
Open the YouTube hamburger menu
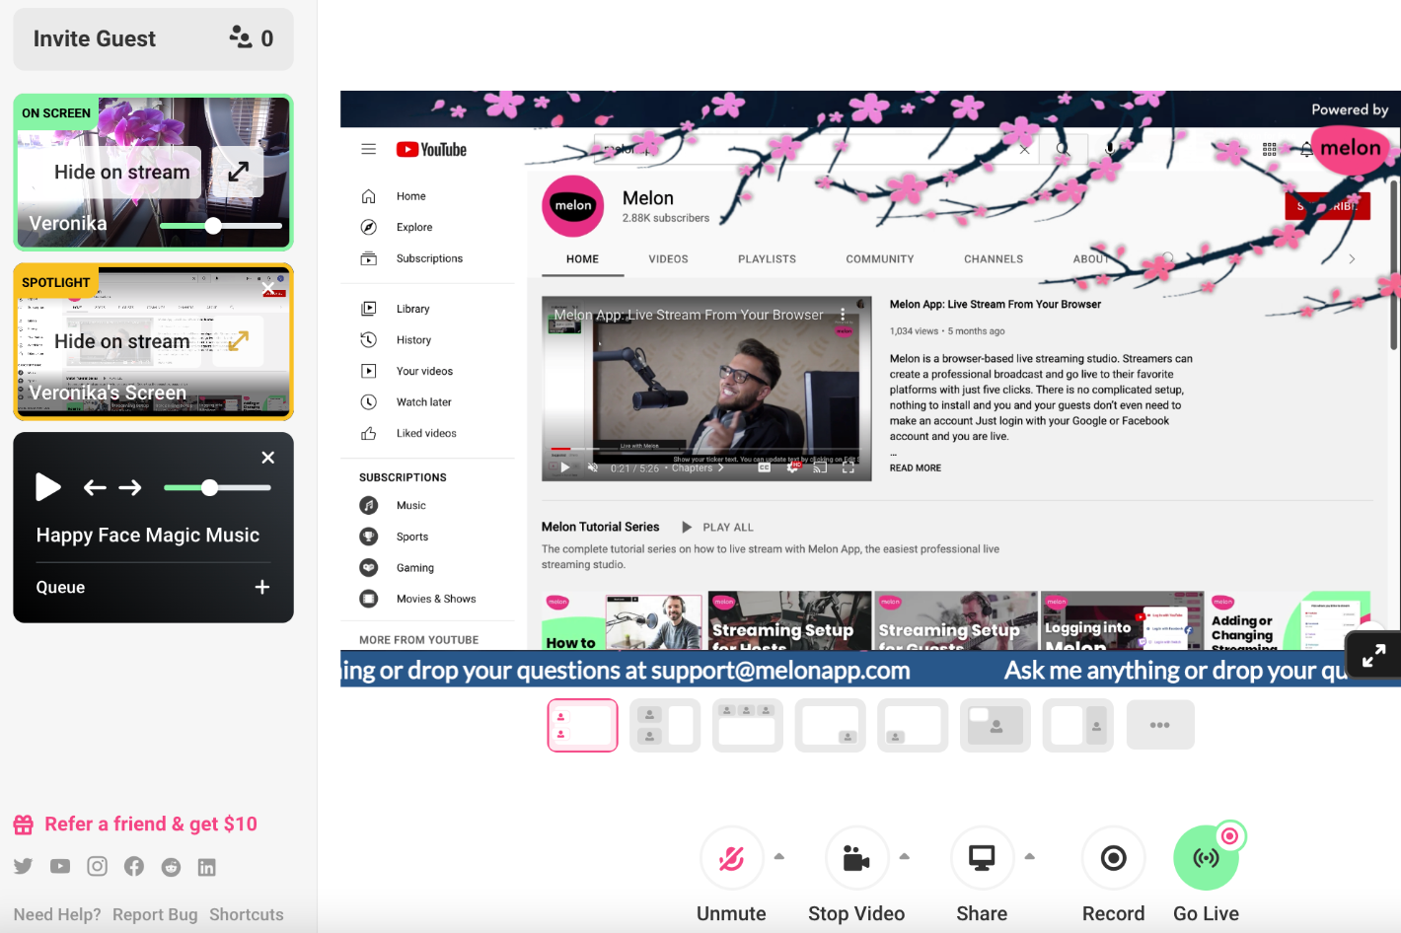tap(369, 149)
